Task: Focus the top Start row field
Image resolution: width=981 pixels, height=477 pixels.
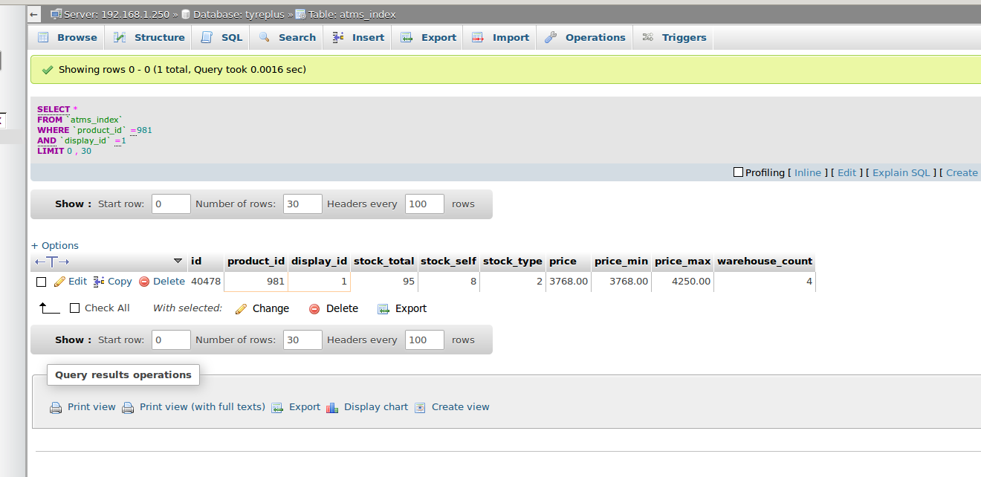Action: point(172,204)
